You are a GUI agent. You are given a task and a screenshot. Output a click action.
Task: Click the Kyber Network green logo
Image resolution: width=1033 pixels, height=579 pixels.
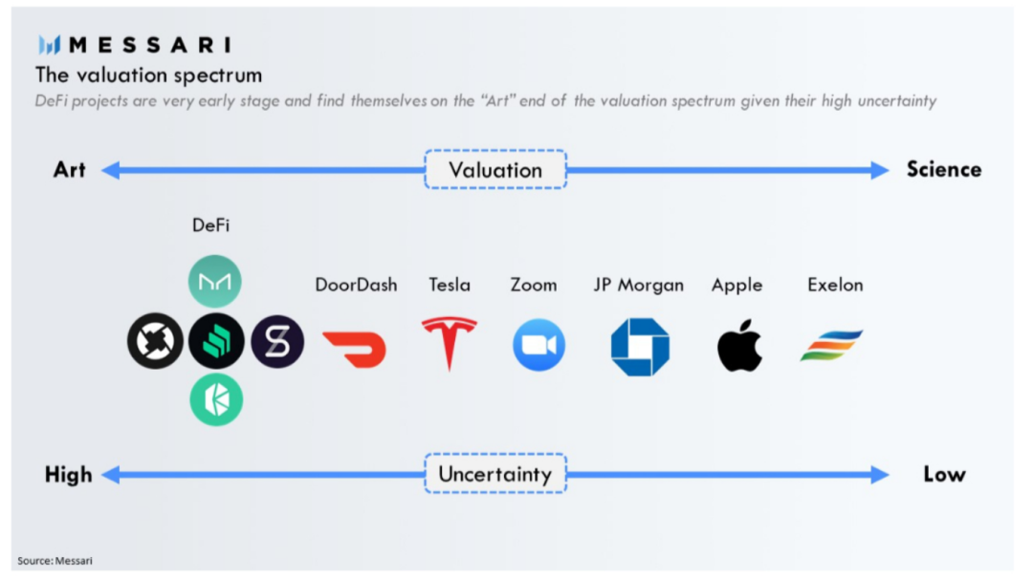point(216,399)
